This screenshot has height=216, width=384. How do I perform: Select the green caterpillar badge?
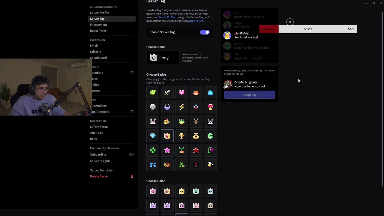point(181,164)
